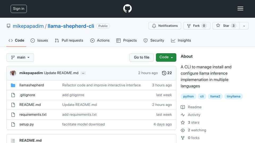Click the repository book icon beside mikepapadim
This screenshot has height=143, width=255.
pyautogui.click(x=8, y=26)
